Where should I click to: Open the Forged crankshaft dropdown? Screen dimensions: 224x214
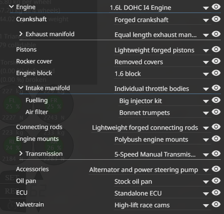pyautogui.click(x=163, y=20)
